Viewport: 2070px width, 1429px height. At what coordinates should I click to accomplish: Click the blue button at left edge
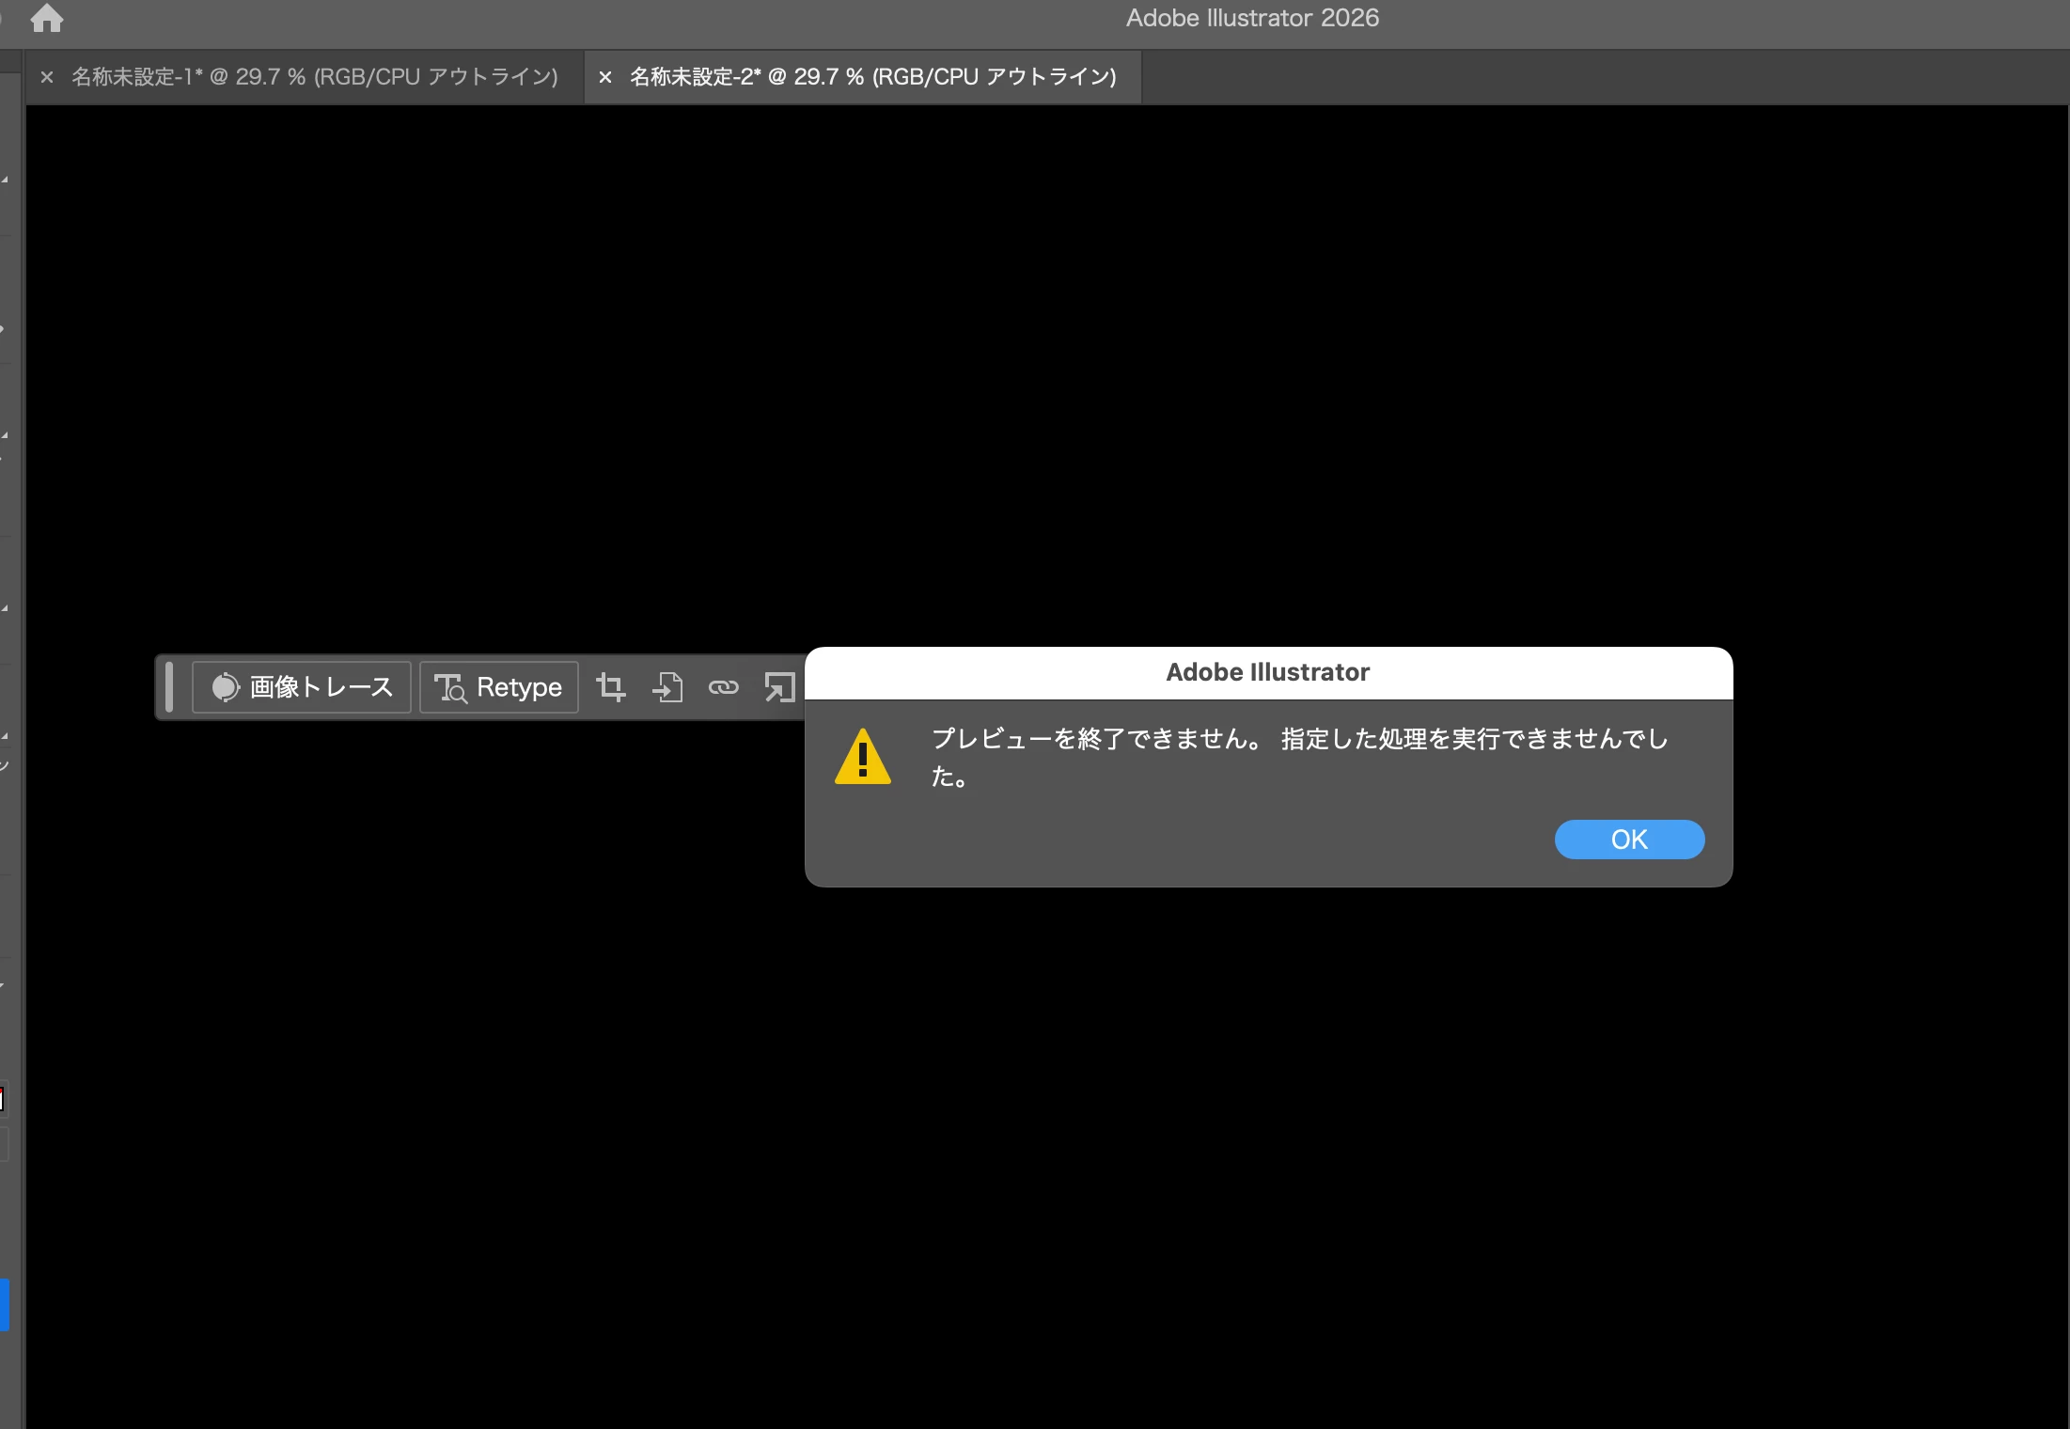click(x=4, y=1305)
